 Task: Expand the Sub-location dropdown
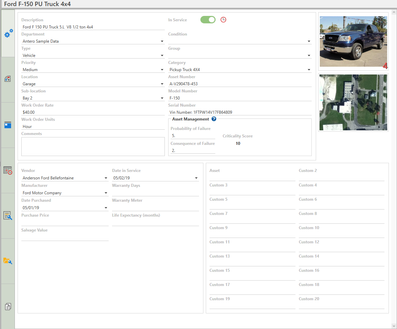coord(162,98)
